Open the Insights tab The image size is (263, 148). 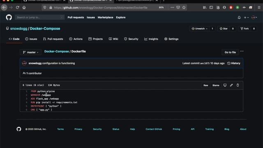pos(151,39)
